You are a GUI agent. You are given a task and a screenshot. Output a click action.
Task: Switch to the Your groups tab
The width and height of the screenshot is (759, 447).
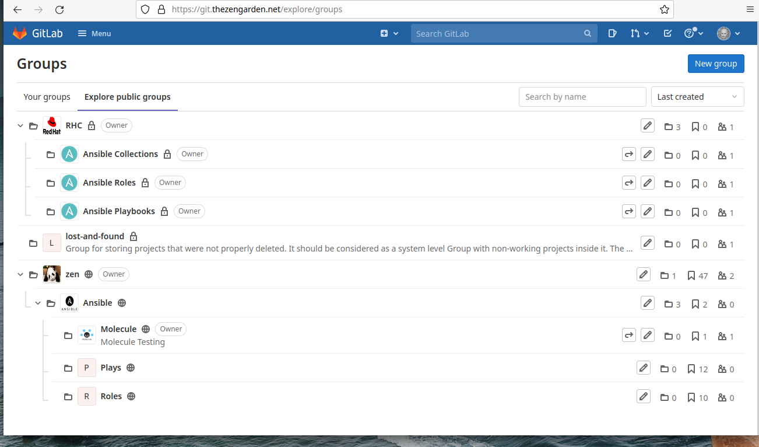coord(47,97)
